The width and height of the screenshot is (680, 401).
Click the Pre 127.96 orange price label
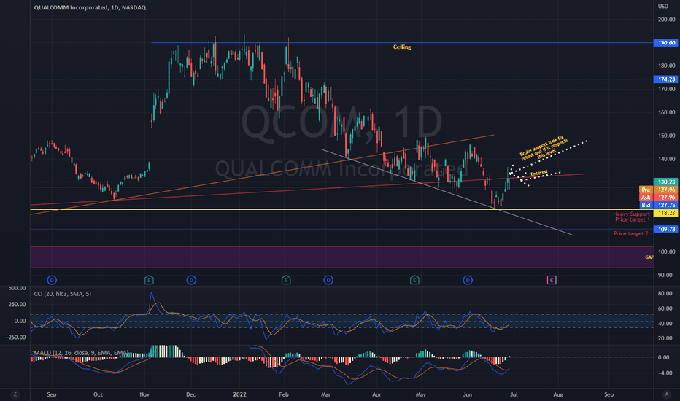658,190
